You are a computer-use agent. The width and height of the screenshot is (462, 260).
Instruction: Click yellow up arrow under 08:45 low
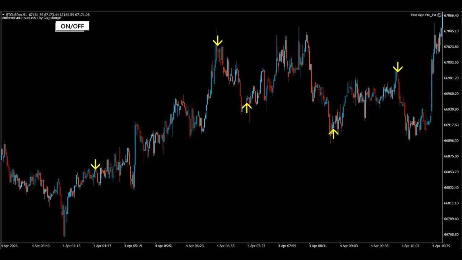point(334,134)
